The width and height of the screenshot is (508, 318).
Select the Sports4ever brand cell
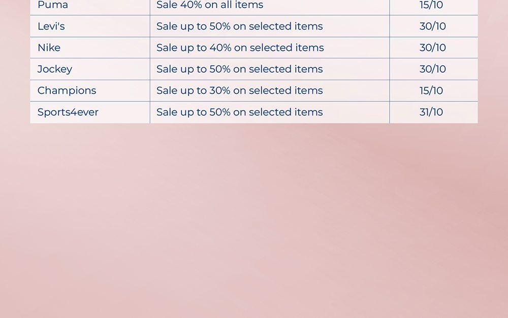tap(68, 112)
